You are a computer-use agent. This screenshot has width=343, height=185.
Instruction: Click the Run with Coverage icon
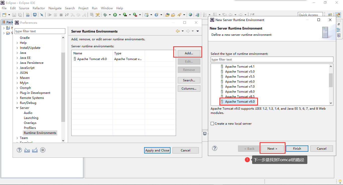point(125,15)
